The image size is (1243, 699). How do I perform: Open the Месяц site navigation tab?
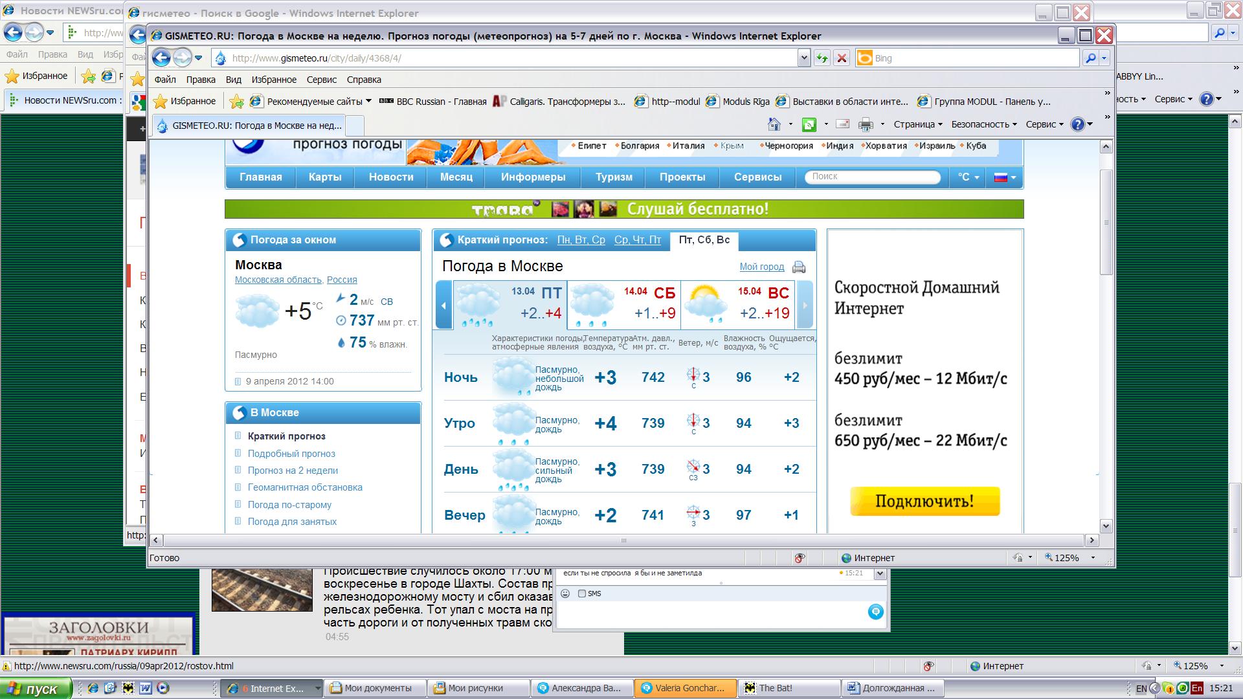[456, 177]
